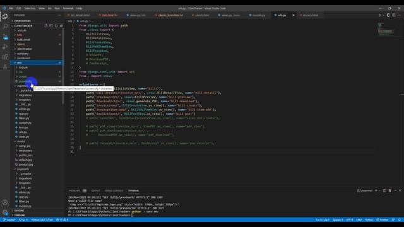This screenshot has height=227, width=404.
Task: Click the Prettier status item
Action: [383, 220]
